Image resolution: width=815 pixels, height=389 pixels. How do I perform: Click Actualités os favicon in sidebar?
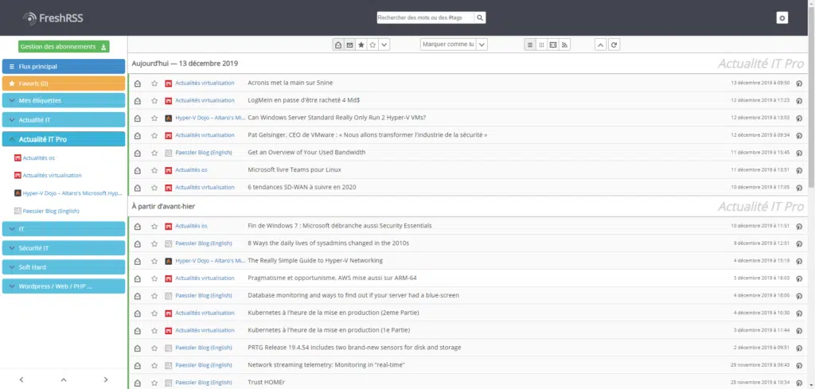18,158
